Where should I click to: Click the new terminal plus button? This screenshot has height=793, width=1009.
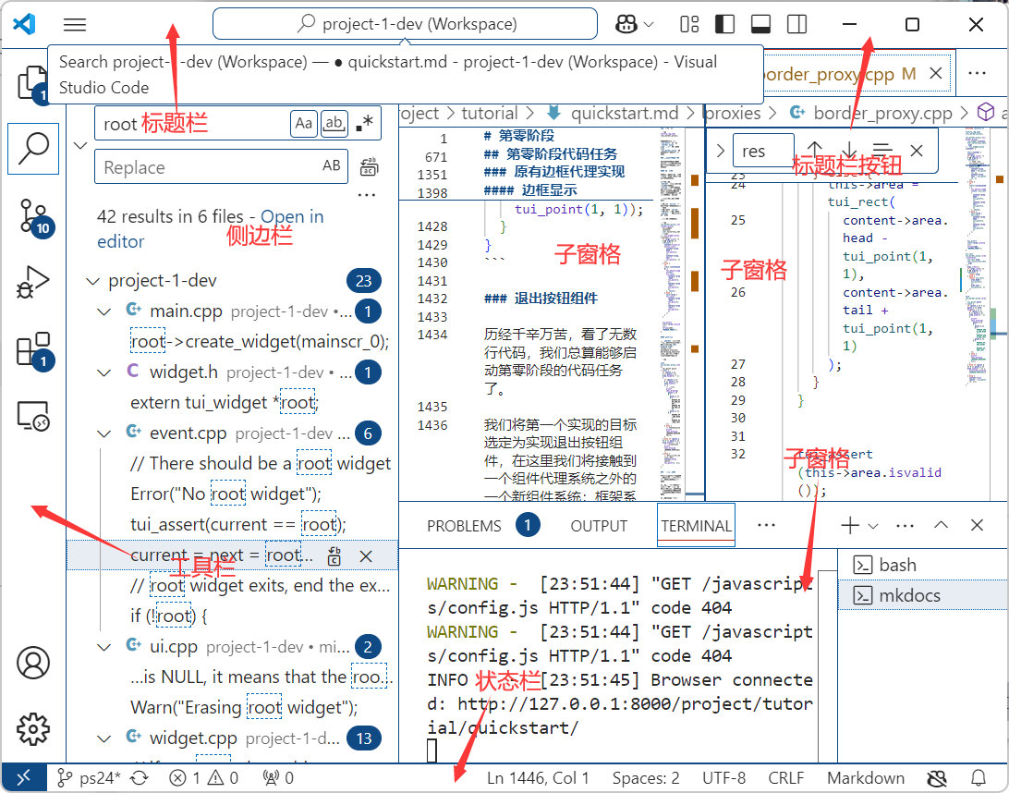pos(850,525)
